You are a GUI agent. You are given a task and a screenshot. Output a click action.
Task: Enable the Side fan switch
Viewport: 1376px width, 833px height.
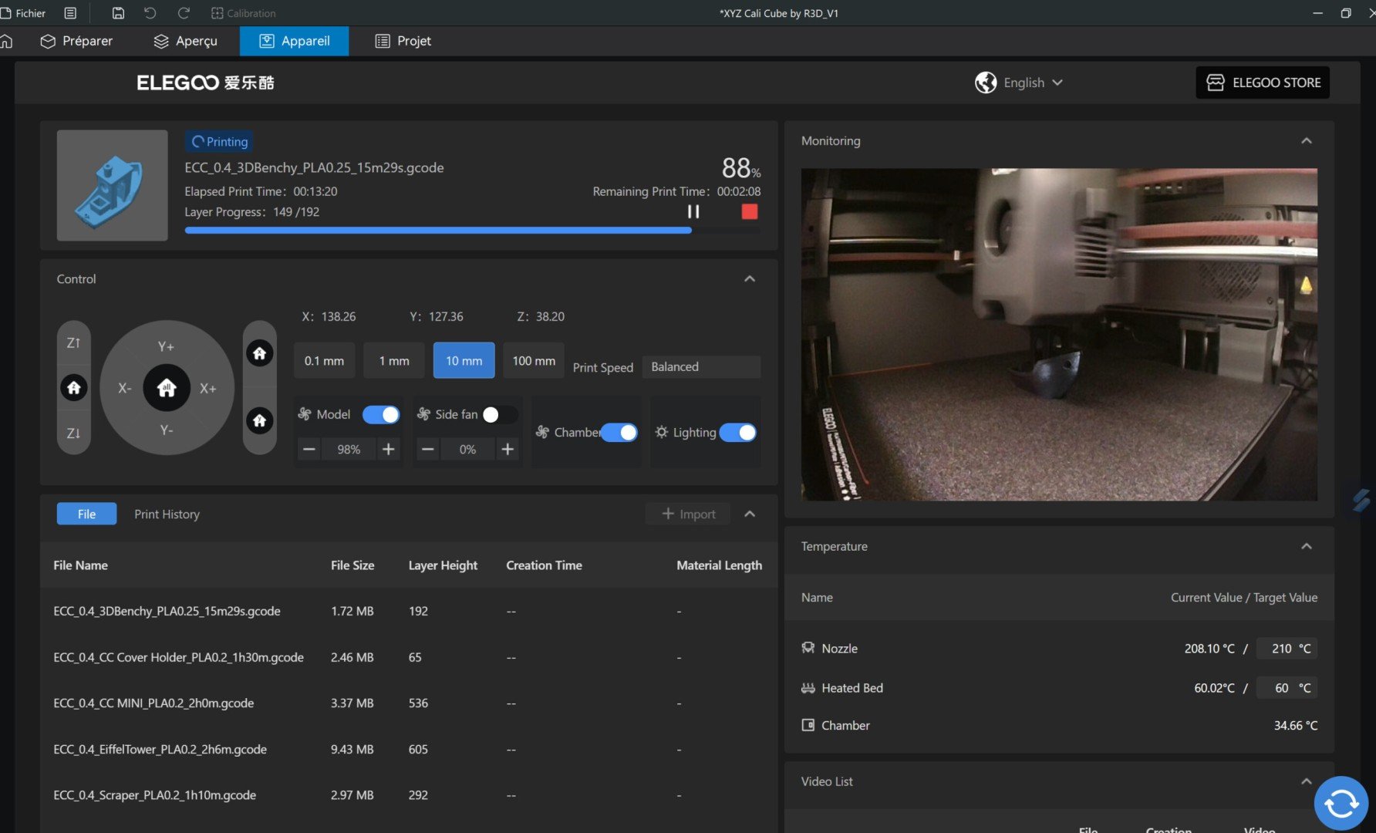[499, 415]
